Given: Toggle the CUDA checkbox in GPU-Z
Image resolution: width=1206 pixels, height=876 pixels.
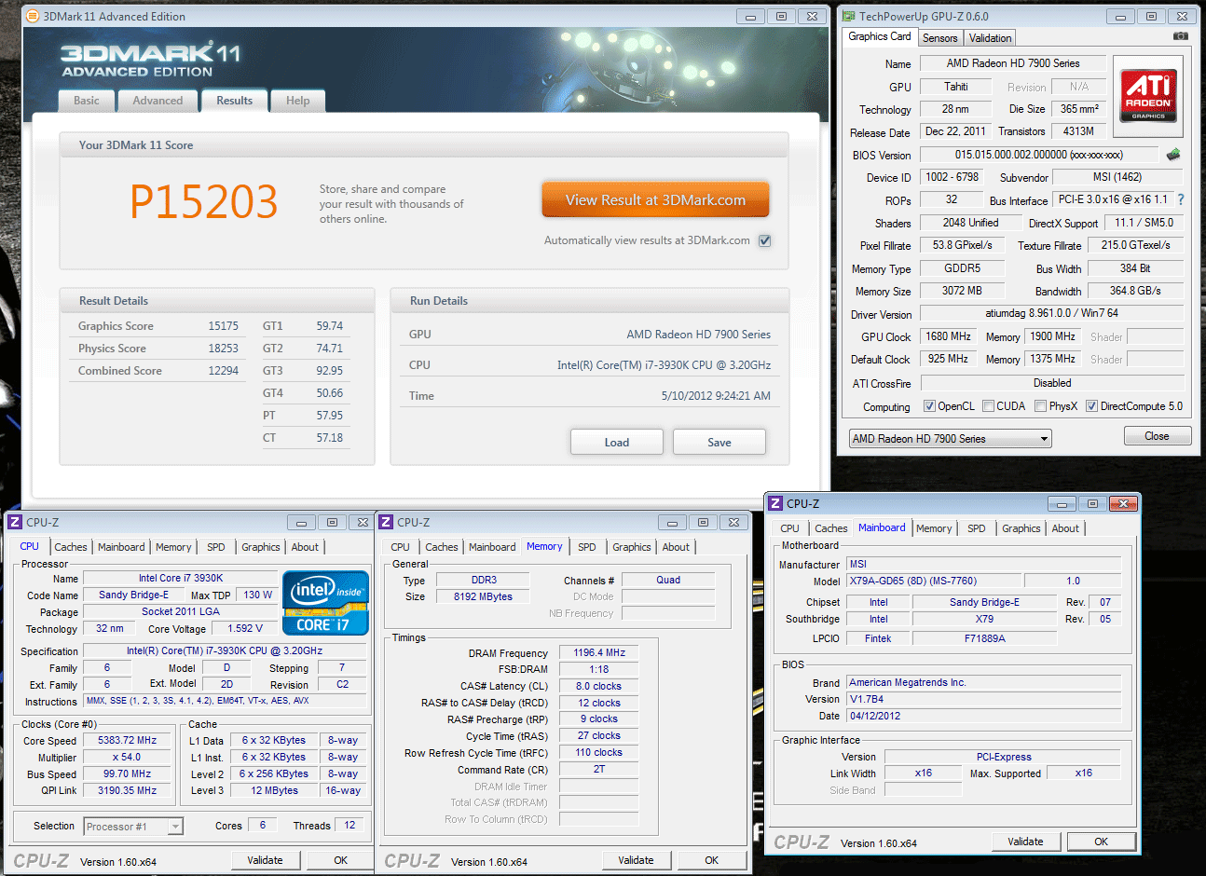Looking at the screenshot, I should coord(988,406).
